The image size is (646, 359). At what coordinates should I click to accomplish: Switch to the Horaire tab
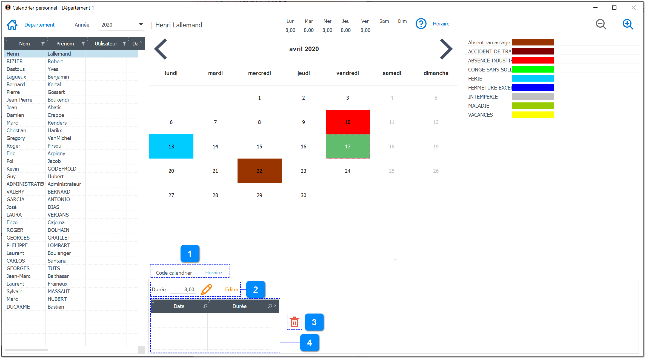pyautogui.click(x=213, y=272)
